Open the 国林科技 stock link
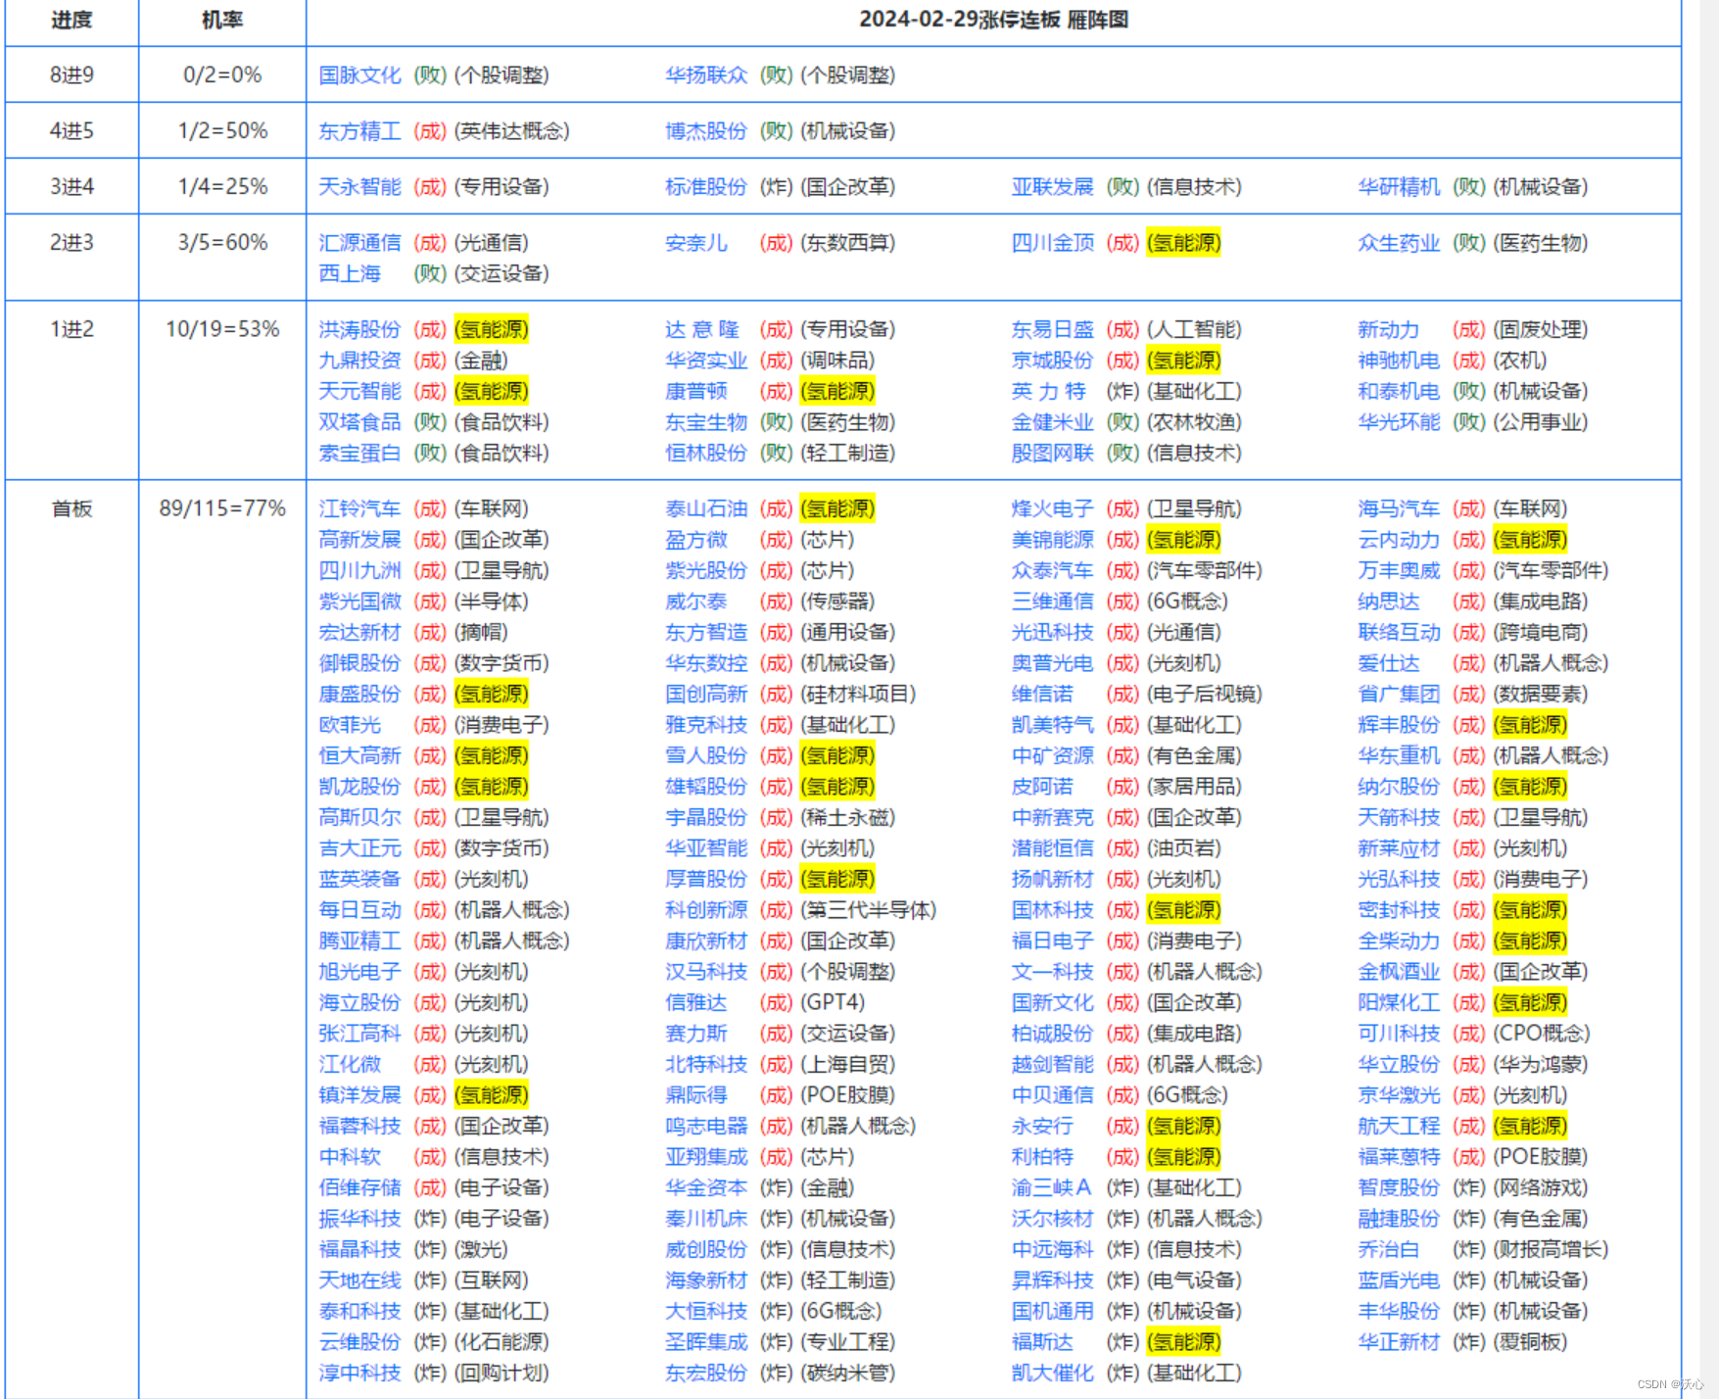 pyautogui.click(x=1052, y=910)
